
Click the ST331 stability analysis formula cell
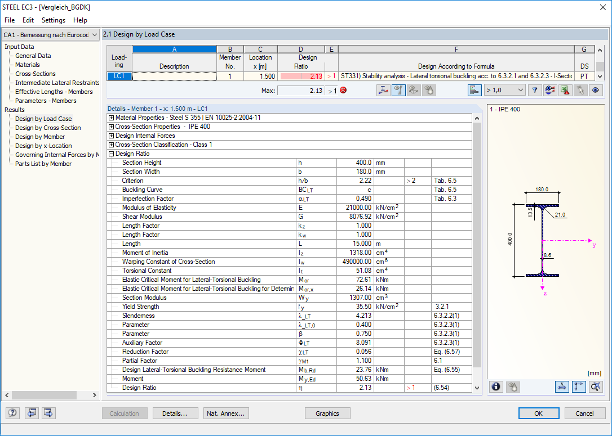(456, 77)
